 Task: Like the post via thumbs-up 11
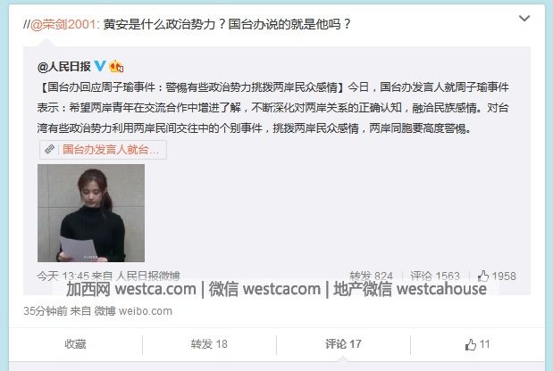pos(478,344)
